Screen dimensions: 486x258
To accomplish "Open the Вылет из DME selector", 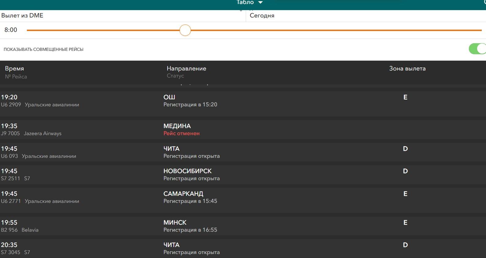I will click(x=123, y=16).
